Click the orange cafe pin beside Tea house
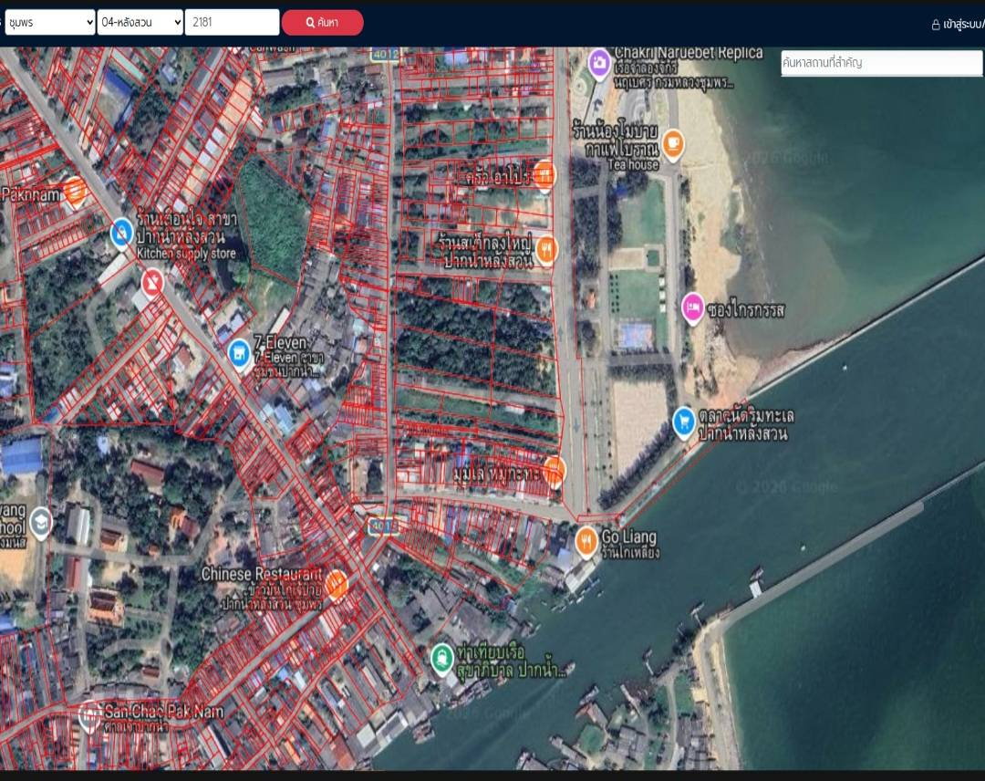 [x=673, y=144]
